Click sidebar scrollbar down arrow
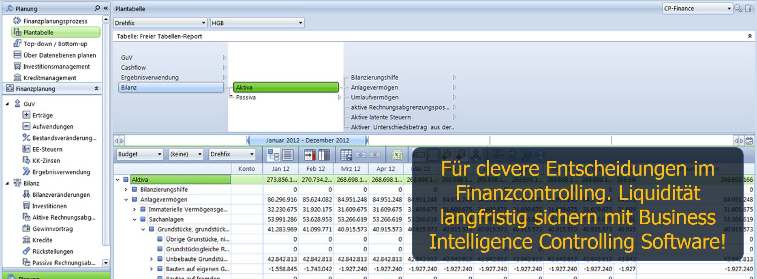 (106, 263)
